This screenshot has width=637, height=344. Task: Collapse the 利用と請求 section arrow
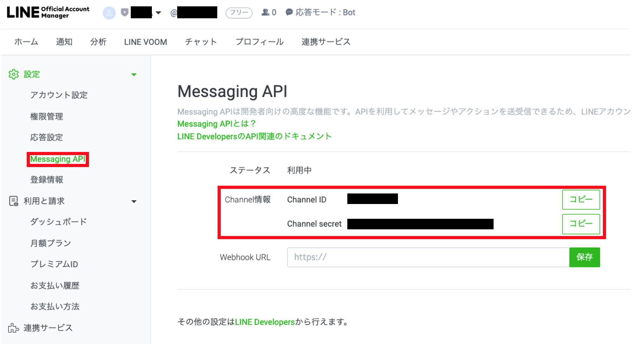tap(134, 202)
